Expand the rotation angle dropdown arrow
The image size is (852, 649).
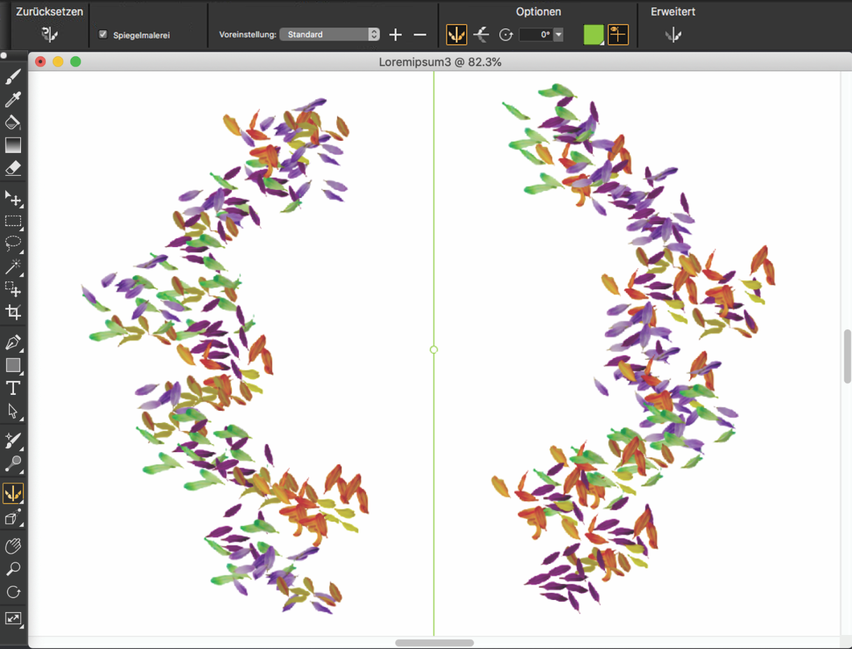click(558, 34)
